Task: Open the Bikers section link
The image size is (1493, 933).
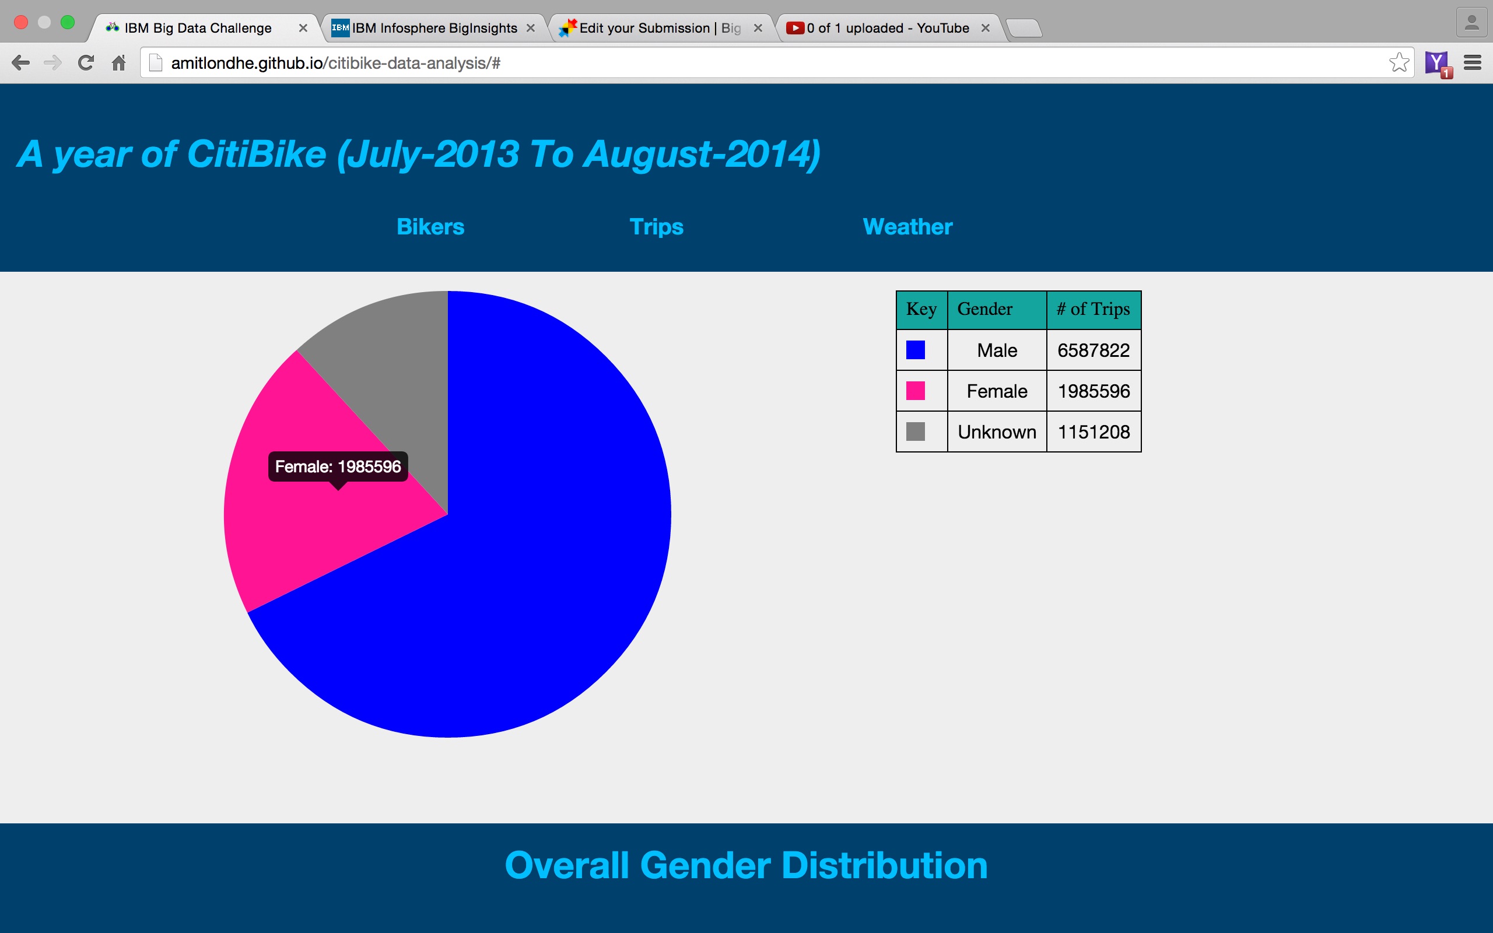Action: point(430,226)
